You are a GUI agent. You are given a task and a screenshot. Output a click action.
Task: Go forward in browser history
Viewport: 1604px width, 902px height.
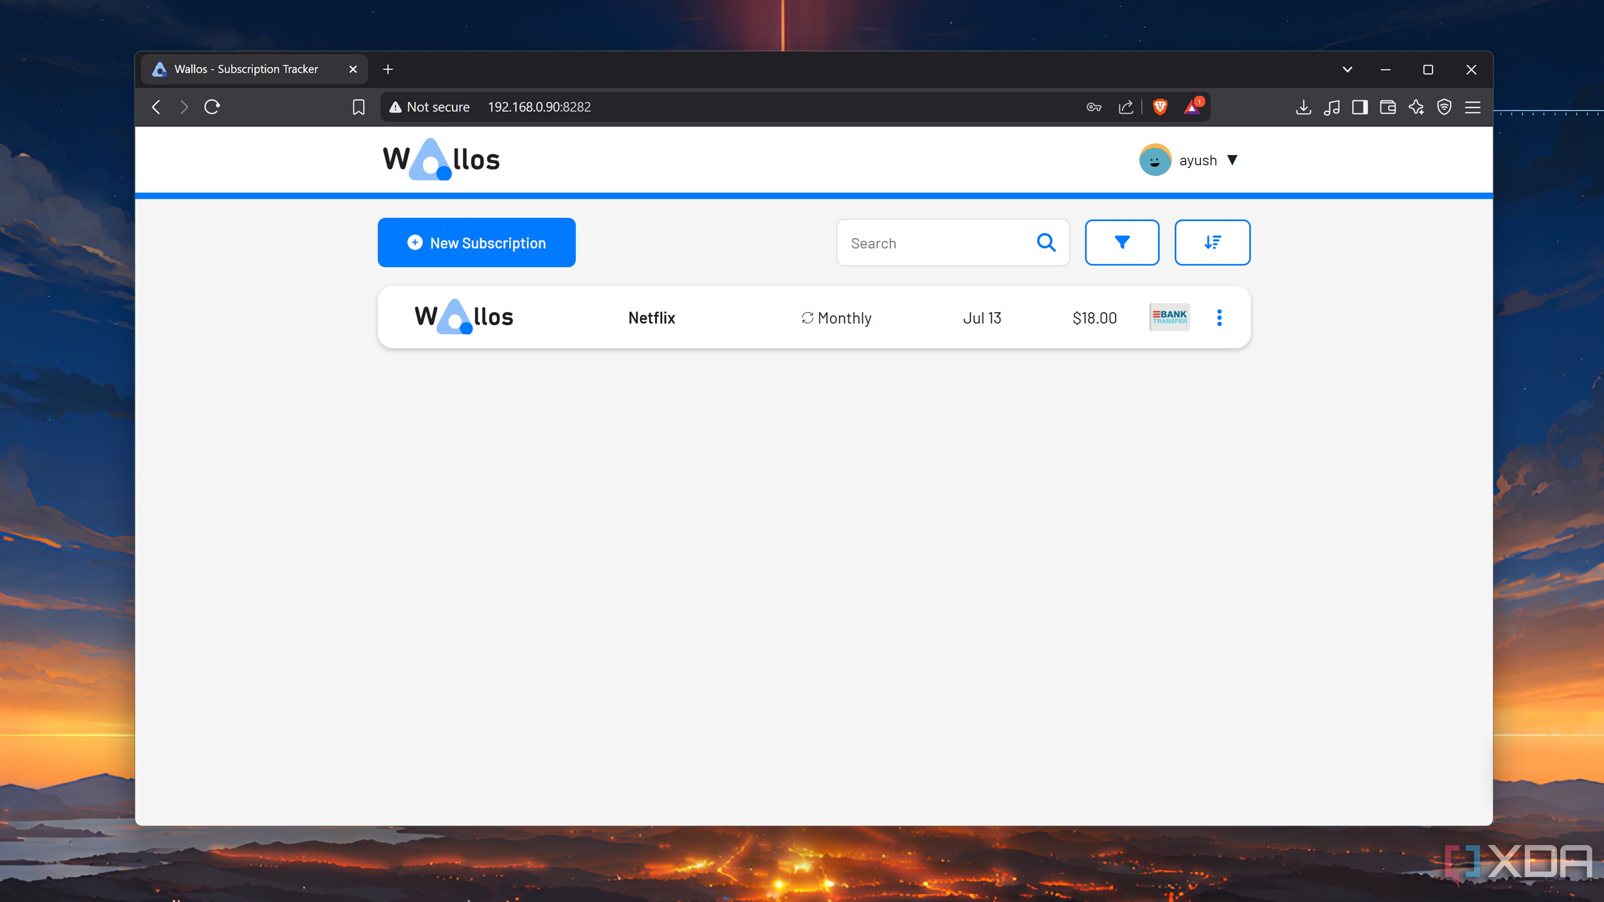[x=184, y=107]
